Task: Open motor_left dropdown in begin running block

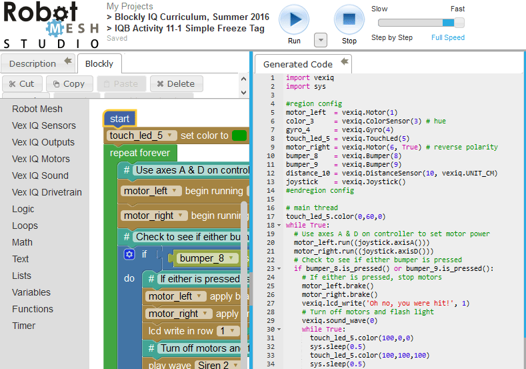Action: [151, 191]
